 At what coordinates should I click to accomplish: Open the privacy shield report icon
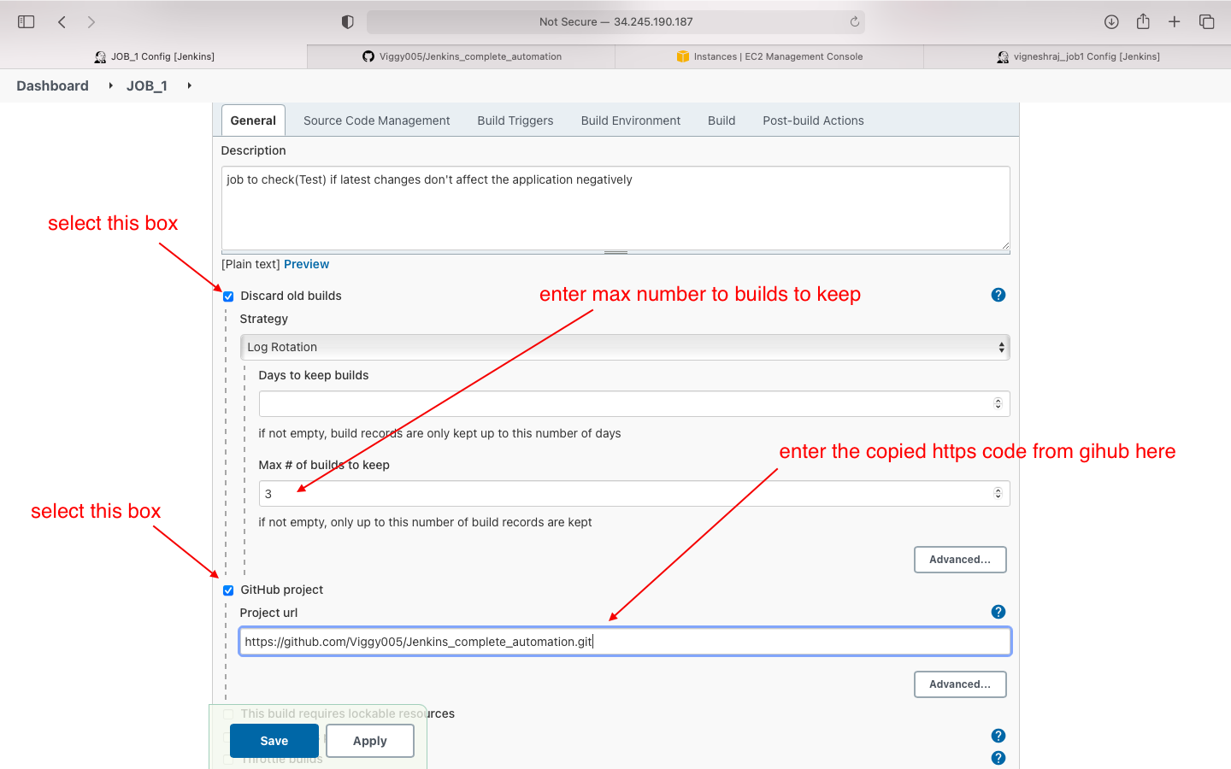point(347,22)
